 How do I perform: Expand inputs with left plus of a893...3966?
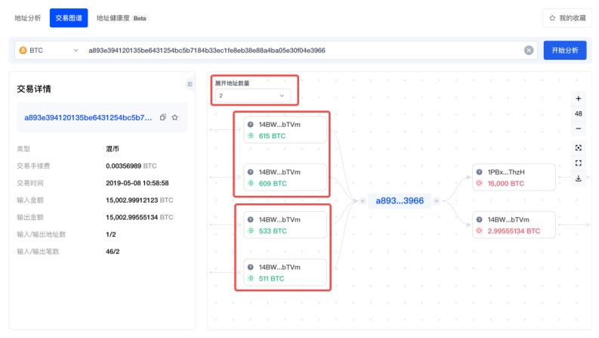pyautogui.click(x=363, y=200)
